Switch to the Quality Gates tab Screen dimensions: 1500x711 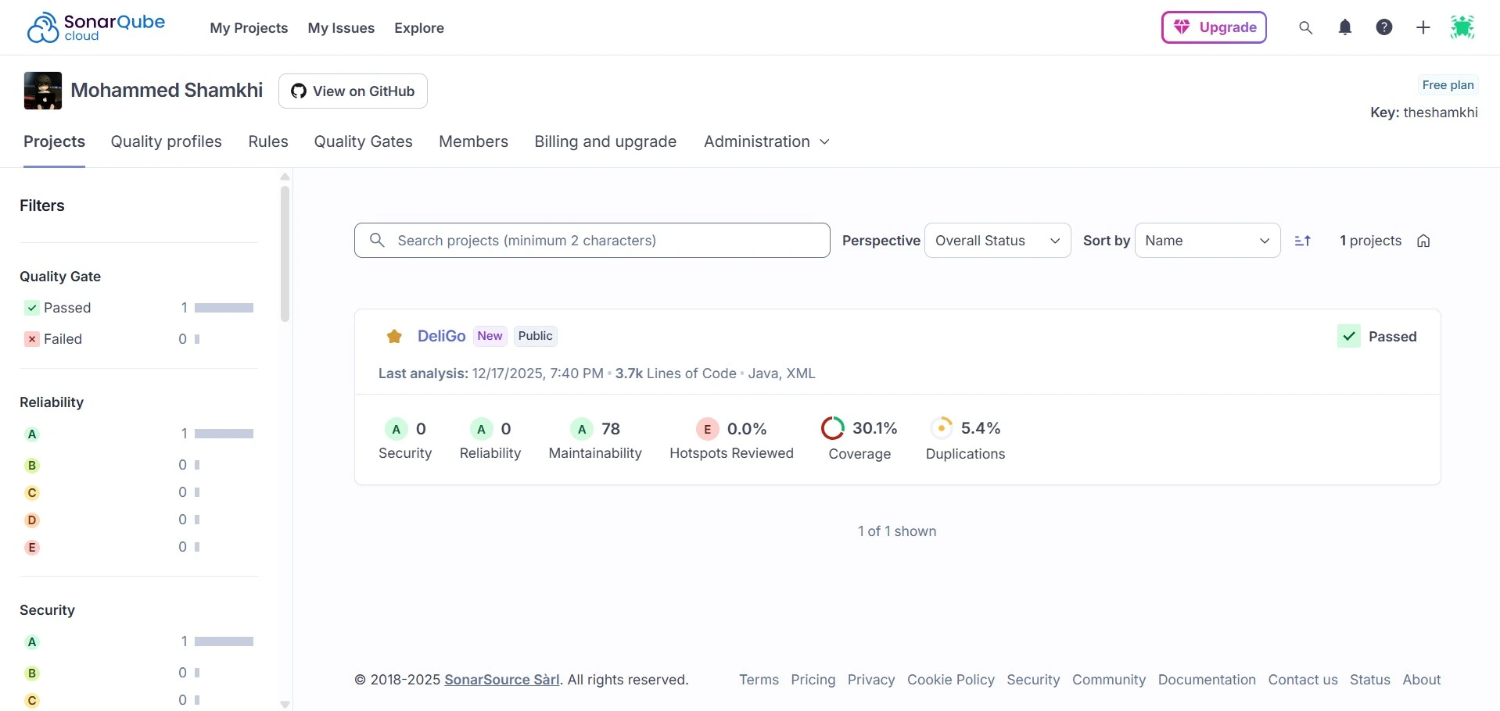point(363,141)
